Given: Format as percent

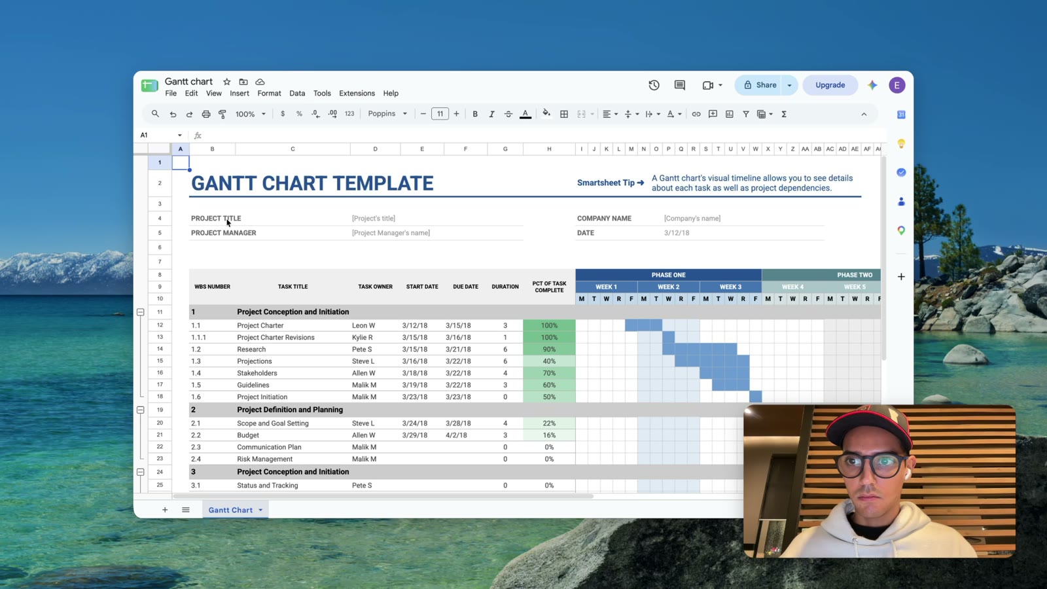Looking at the screenshot, I should (x=299, y=114).
